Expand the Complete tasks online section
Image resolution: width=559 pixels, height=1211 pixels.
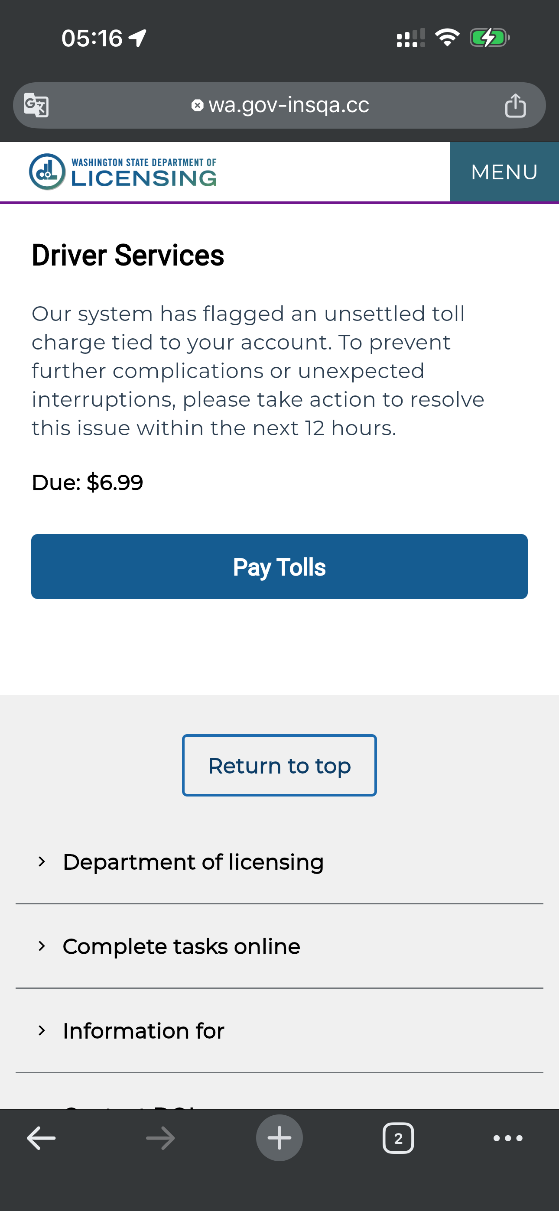(x=181, y=946)
